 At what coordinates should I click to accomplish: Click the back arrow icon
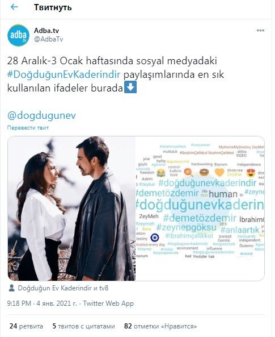coord(14,7)
